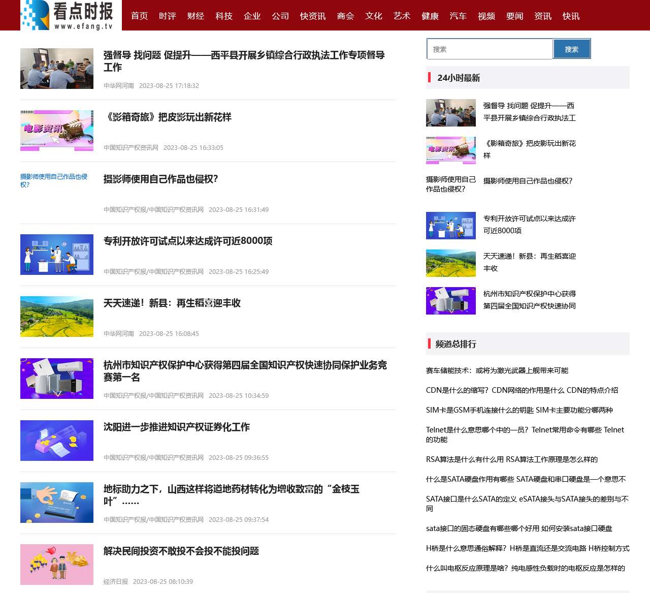Click the meeting photo thumbnail in main list

pos(57,69)
